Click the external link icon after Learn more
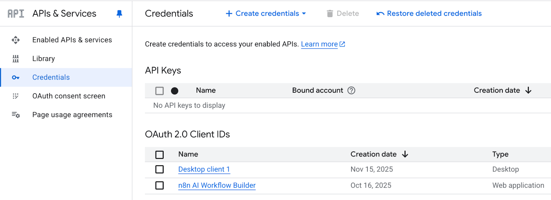Screen dimensions: 551x200 (342, 44)
